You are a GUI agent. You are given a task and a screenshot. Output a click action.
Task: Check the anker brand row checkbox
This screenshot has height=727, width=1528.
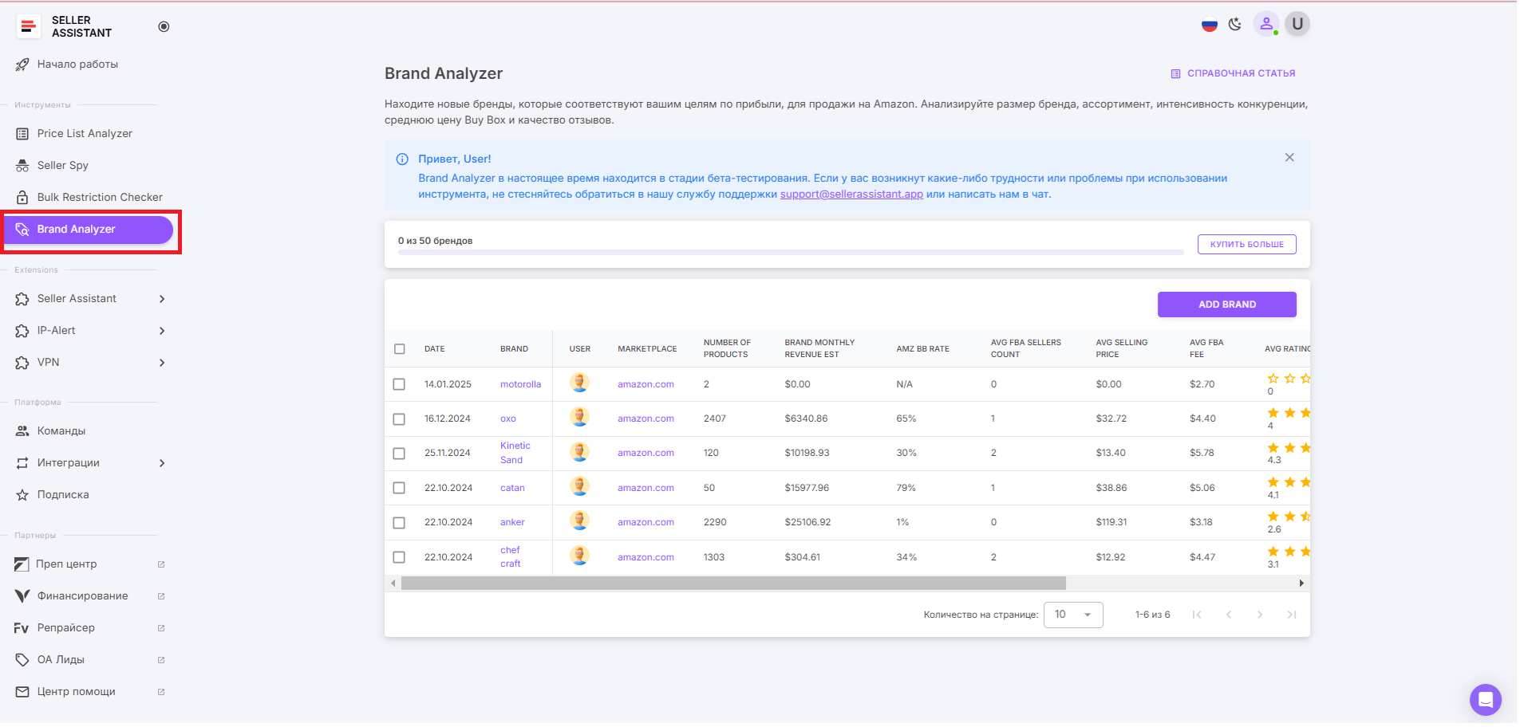(x=400, y=522)
